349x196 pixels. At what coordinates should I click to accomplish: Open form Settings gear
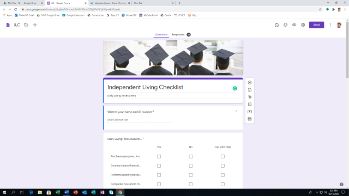[303, 25]
